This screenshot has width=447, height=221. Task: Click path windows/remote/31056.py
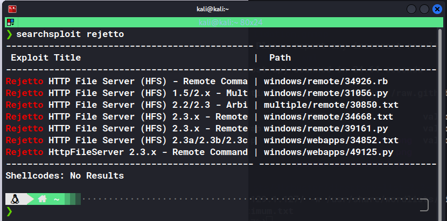click(x=326, y=93)
